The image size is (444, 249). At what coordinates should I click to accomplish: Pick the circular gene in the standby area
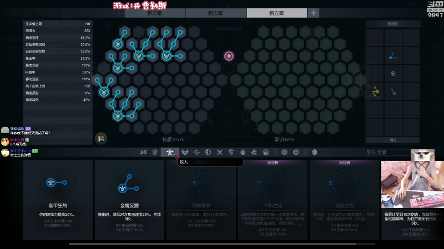393,74
